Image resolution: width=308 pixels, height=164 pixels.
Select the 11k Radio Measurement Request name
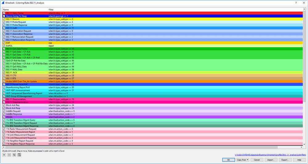21,129
